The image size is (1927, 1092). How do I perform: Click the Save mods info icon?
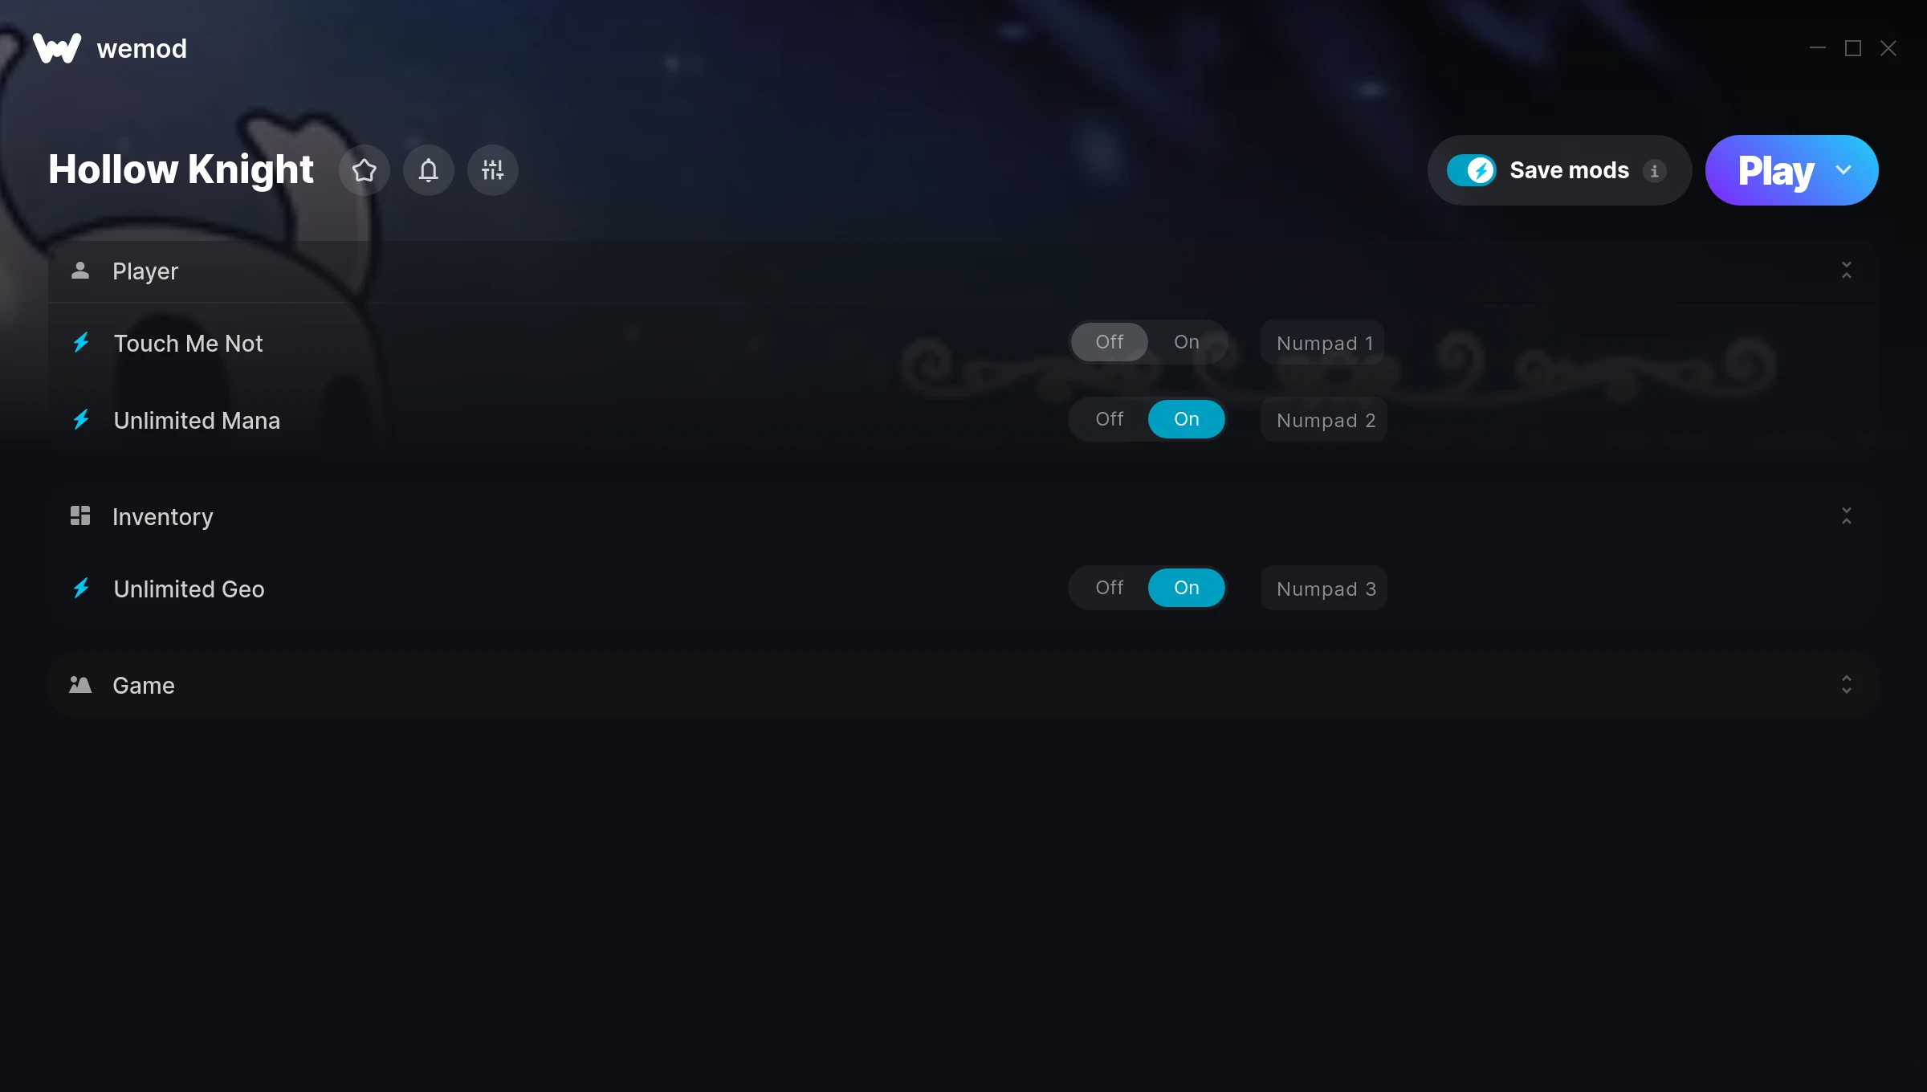point(1654,171)
